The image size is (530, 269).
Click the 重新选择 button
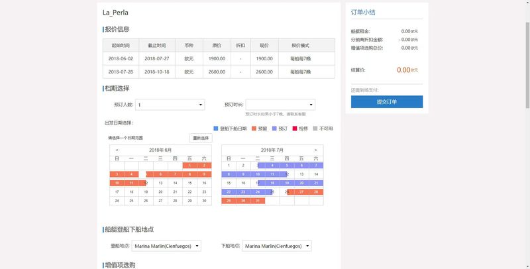[x=201, y=138]
